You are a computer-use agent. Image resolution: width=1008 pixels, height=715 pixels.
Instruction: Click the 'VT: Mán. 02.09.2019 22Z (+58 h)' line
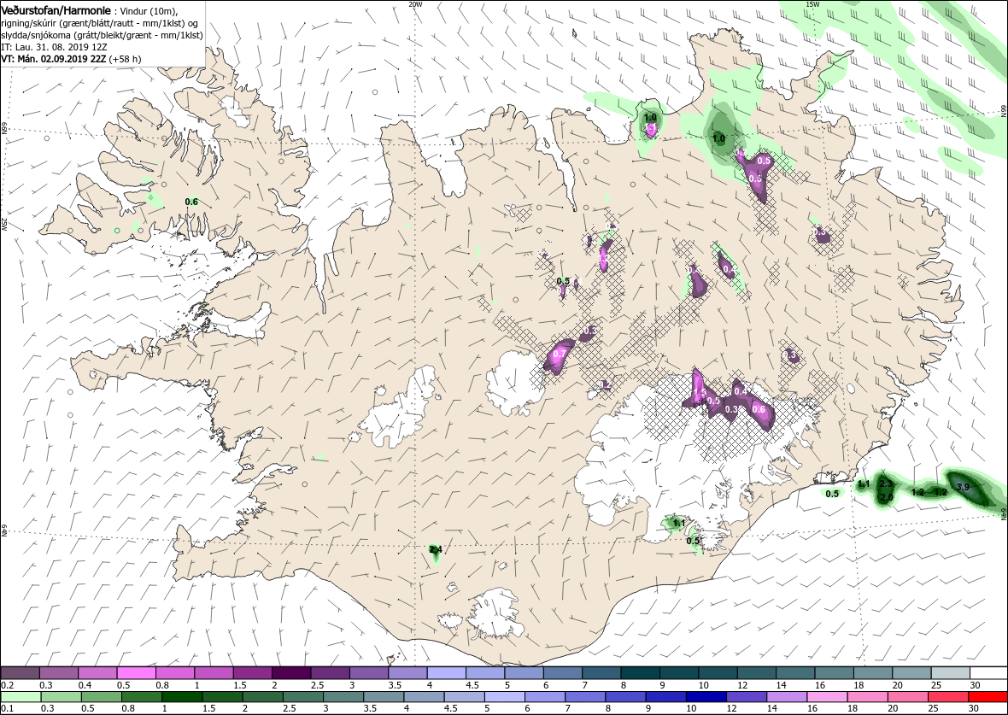tap(71, 58)
